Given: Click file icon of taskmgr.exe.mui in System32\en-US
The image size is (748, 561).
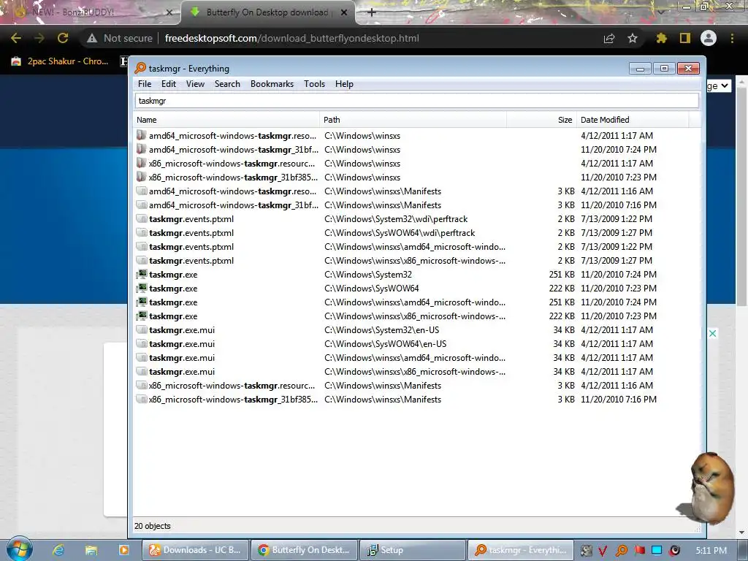Looking at the screenshot, I should [x=141, y=329].
